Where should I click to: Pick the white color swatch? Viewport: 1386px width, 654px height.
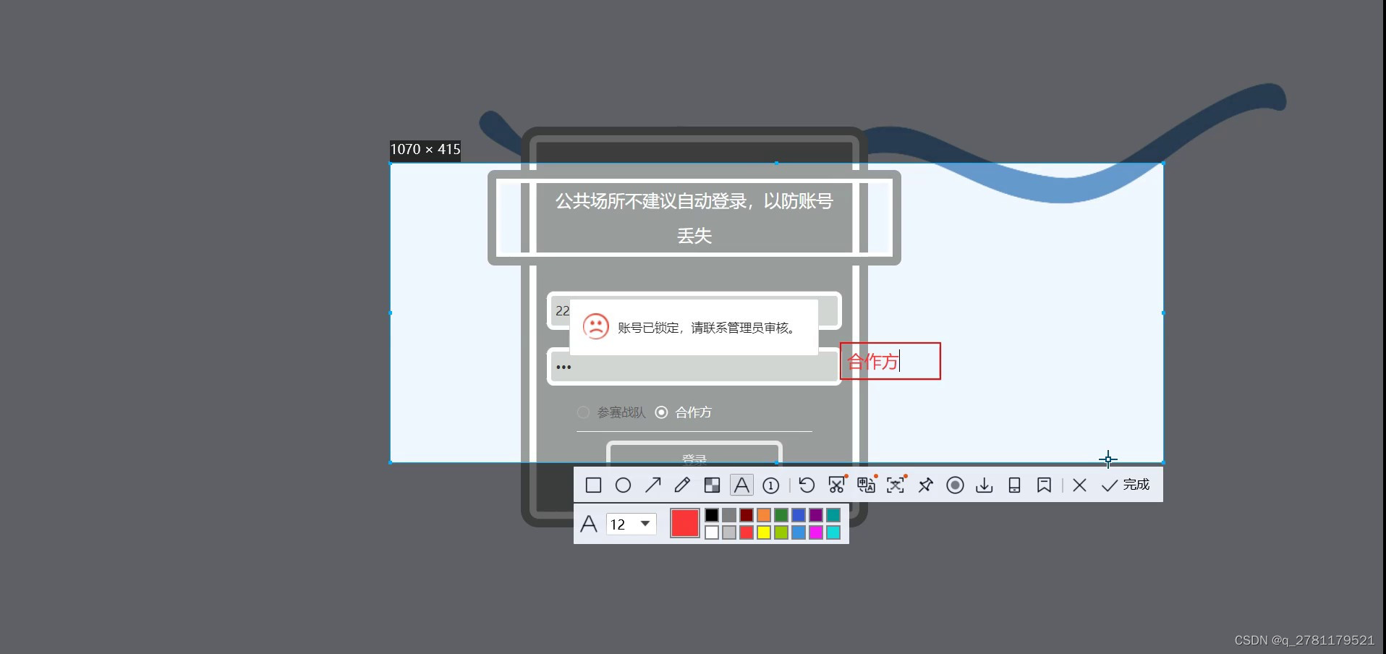coord(712,532)
